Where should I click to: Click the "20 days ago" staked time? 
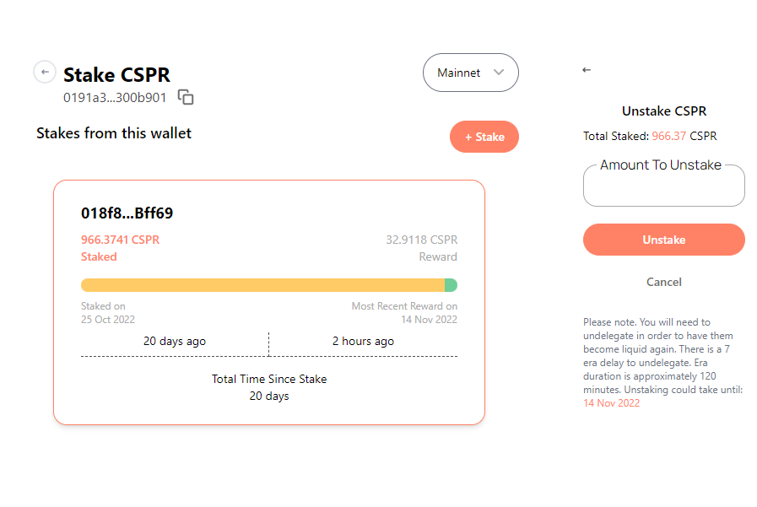pyautogui.click(x=175, y=342)
